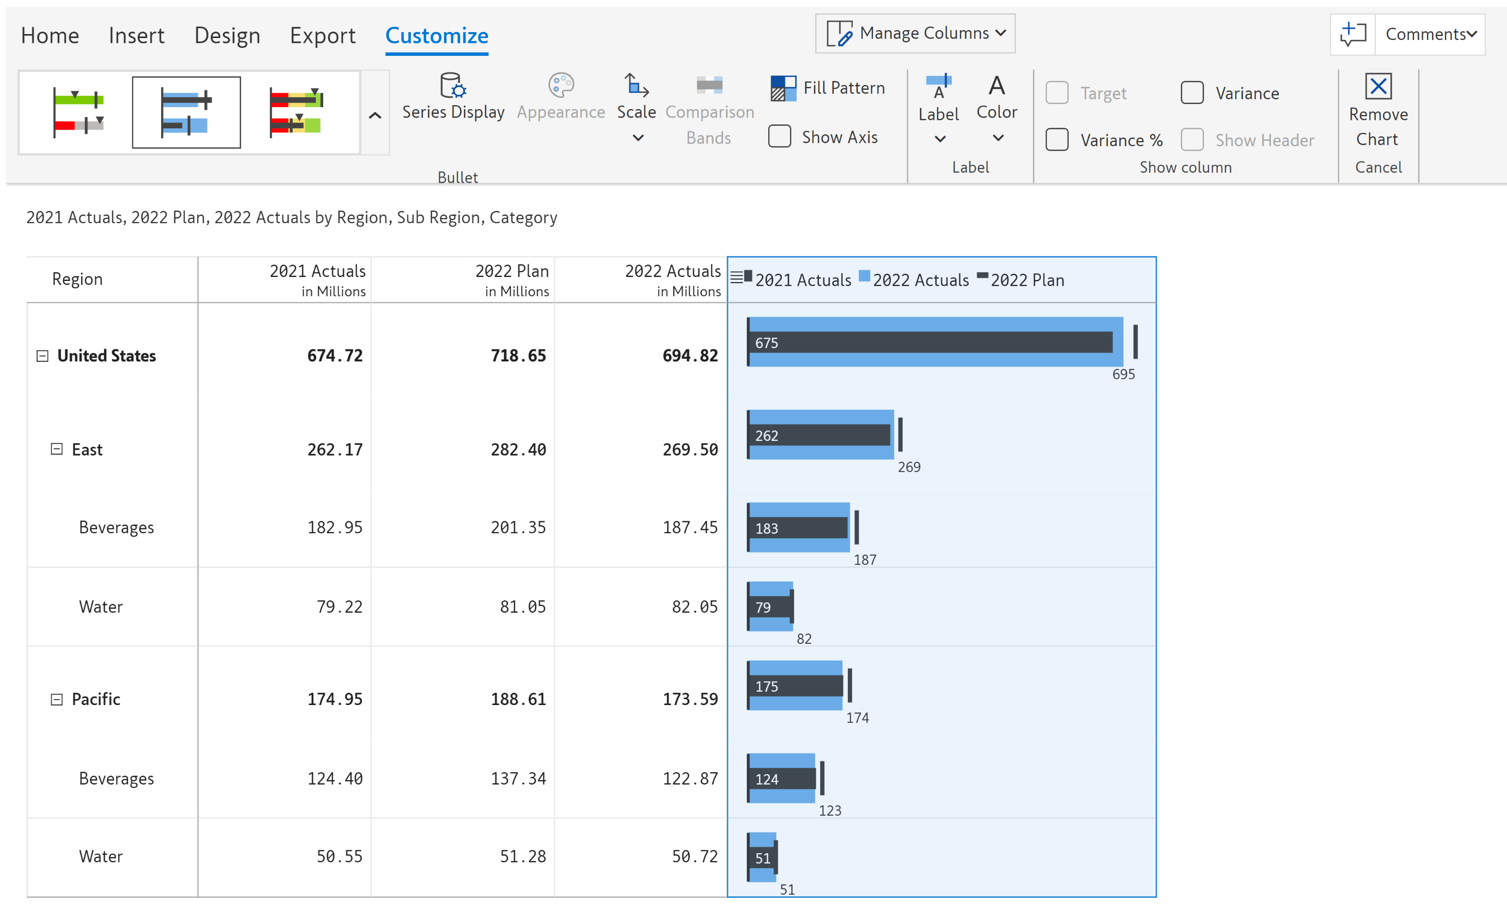1507x907 pixels.
Task: Open the Export tab
Action: click(322, 36)
